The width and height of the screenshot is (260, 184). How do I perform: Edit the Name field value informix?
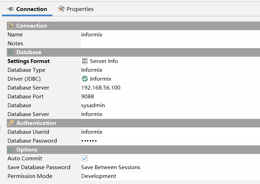(x=170, y=35)
